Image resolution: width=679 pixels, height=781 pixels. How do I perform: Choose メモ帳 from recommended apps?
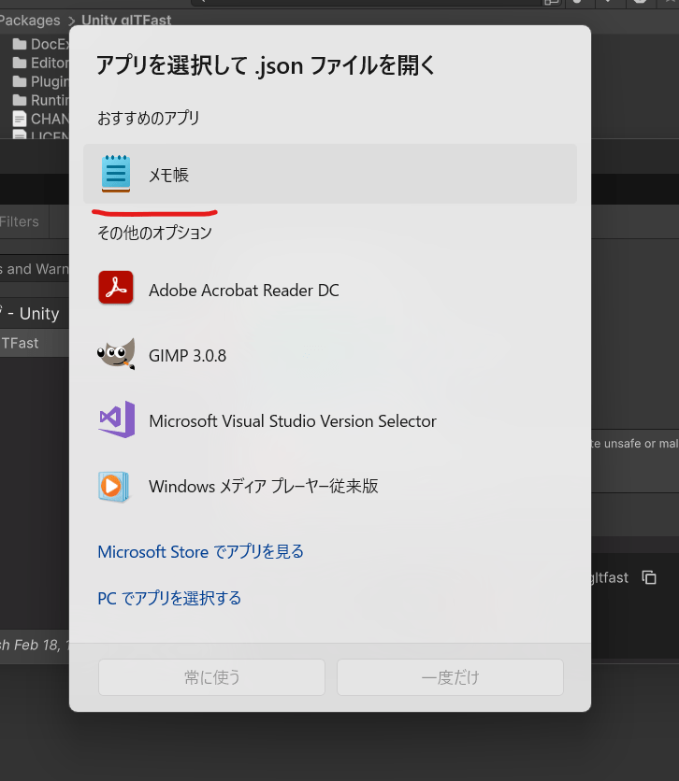(x=330, y=174)
